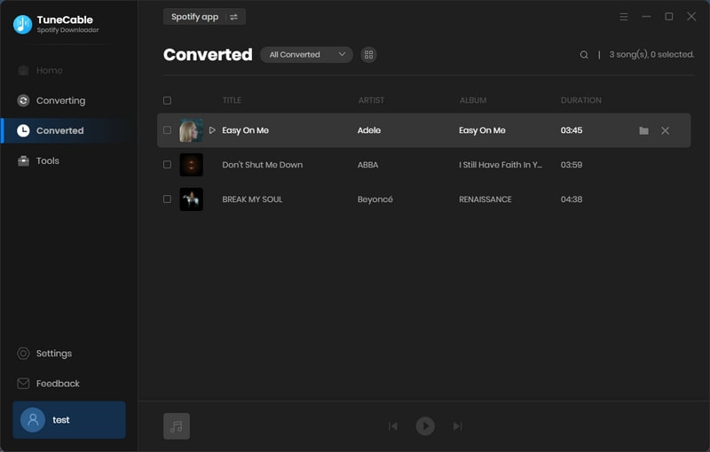Expand the All Converted dropdown
710x452 pixels.
pos(306,55)
